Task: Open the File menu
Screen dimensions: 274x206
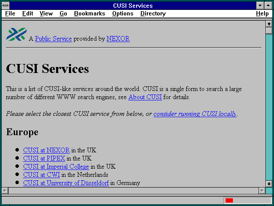Action: [10, 13]
